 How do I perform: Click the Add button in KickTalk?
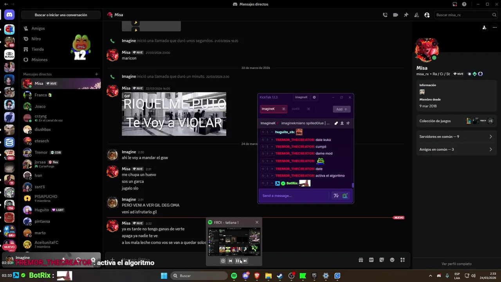point(342,109)
